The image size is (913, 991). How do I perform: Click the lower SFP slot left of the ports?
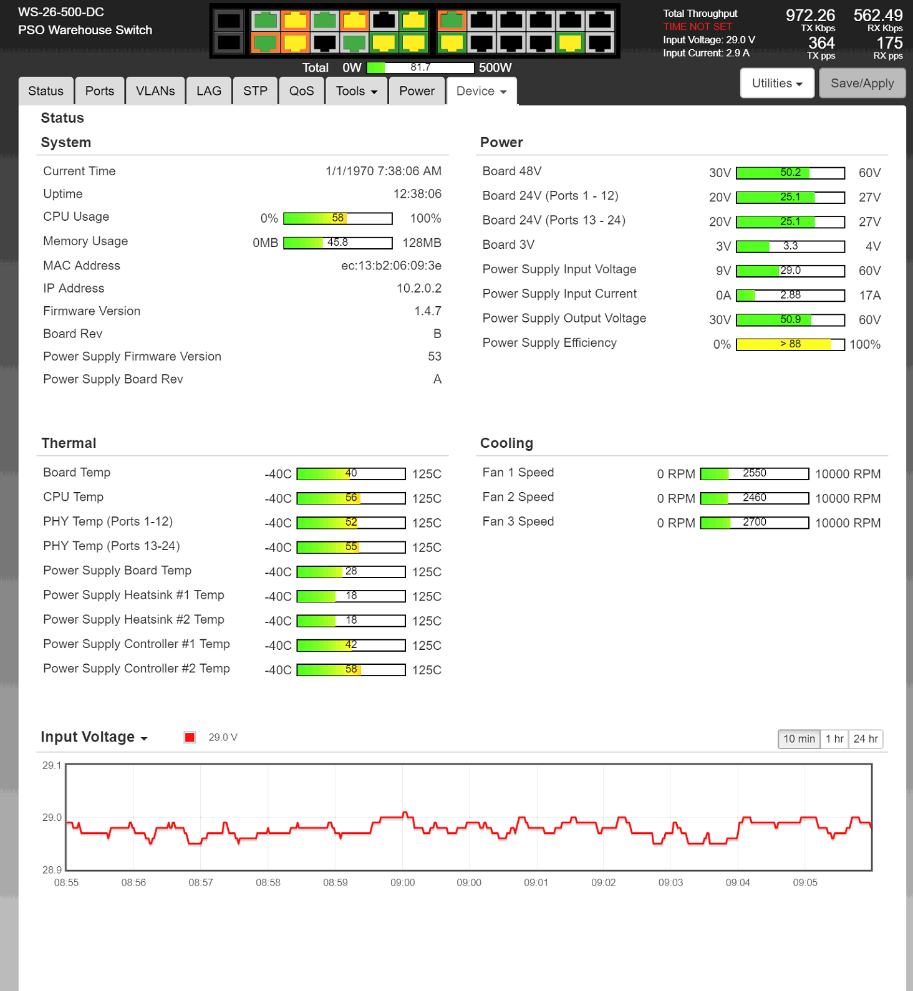coord(228,42)
